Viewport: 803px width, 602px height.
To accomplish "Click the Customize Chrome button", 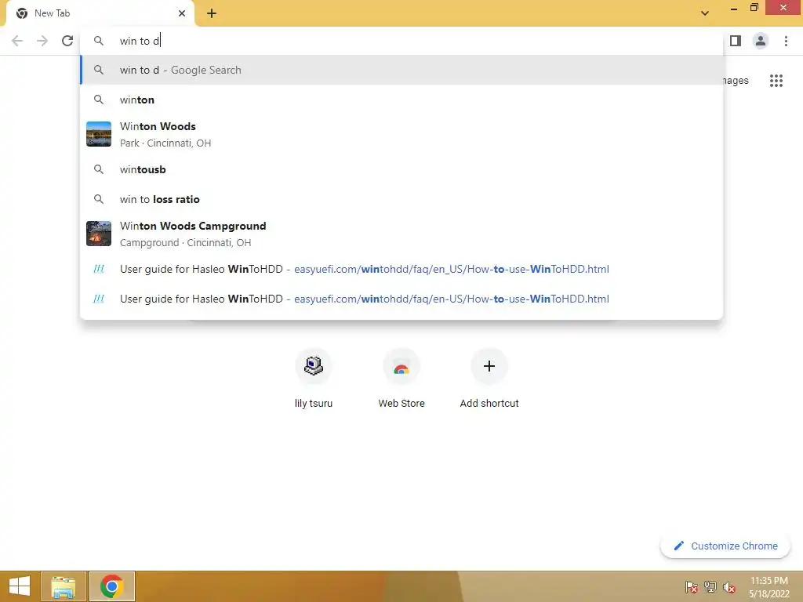I will [725, 546].
